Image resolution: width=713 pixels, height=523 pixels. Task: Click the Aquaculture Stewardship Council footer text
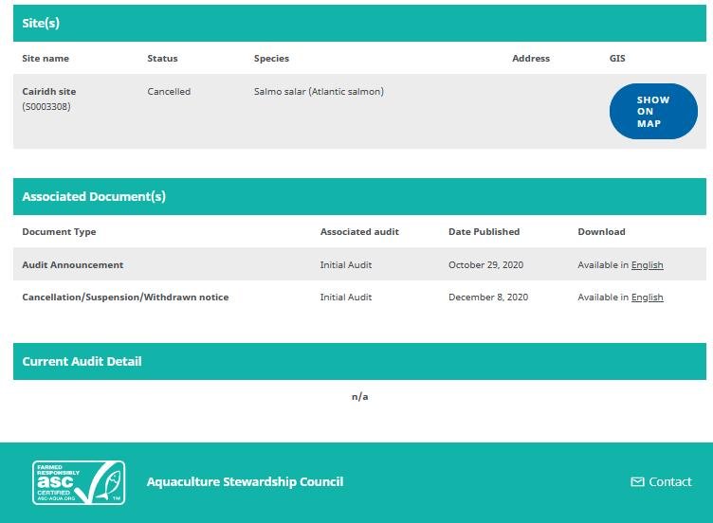point(245,482)
